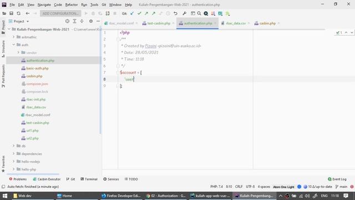Open the Structure side tool window
This screenshot has width=355, height=200.
tap(3, 48)
